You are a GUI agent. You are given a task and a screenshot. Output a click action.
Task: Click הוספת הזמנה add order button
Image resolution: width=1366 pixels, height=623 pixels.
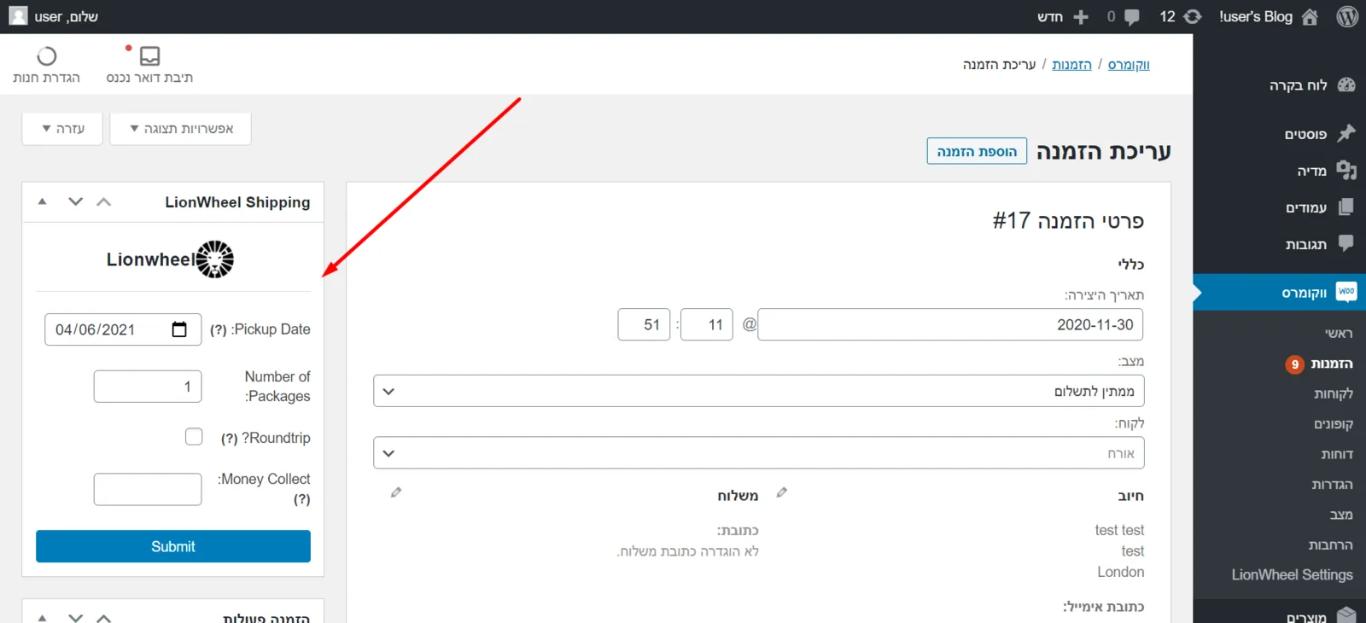pos(977,151)
